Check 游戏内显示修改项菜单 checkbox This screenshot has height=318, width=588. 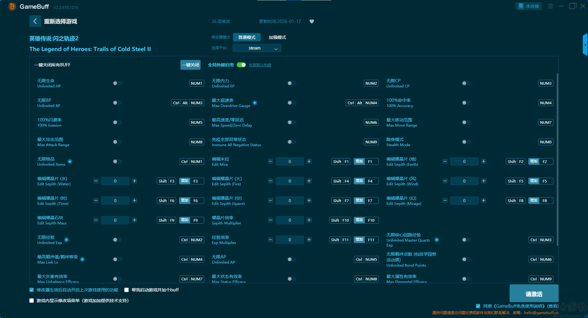click(32, 301)
